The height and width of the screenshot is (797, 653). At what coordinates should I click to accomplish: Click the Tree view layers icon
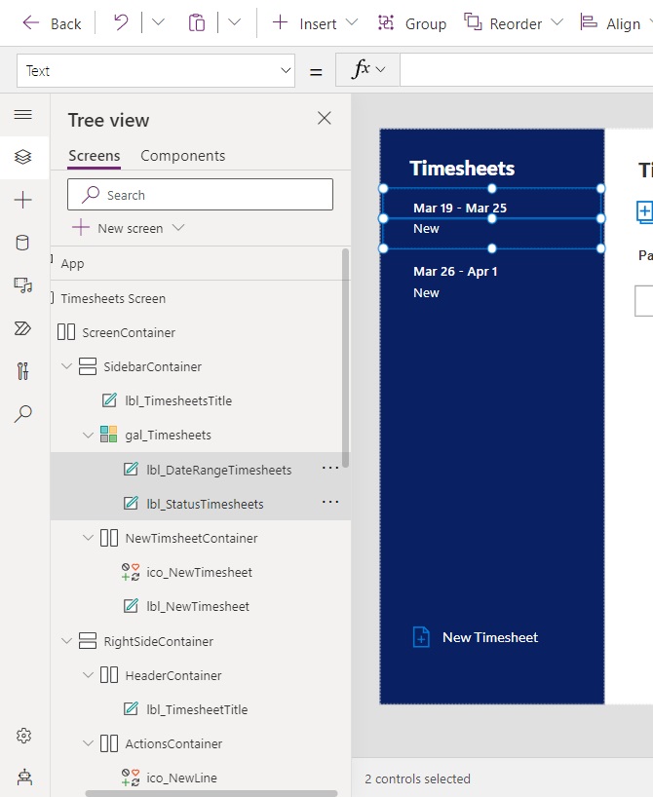(23, 157)
